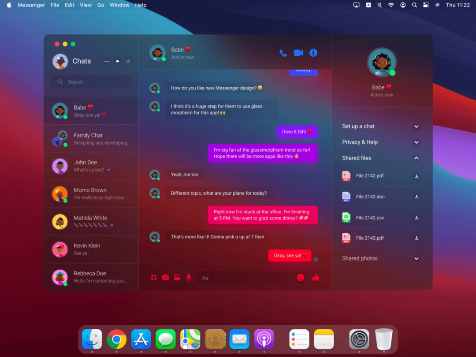476x357 pixels.
Task: Download File 2142.csv
Action: pos(416,218)
